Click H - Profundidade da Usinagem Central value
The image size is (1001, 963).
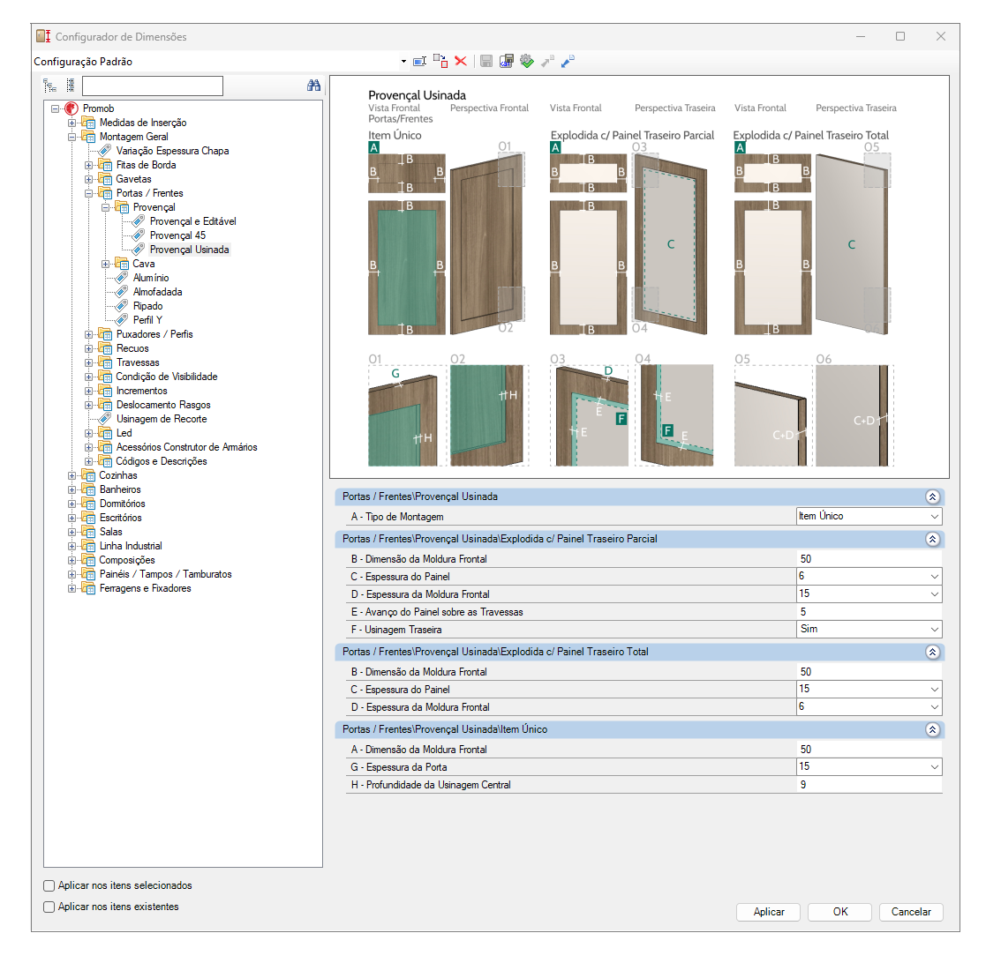(869, 785)
